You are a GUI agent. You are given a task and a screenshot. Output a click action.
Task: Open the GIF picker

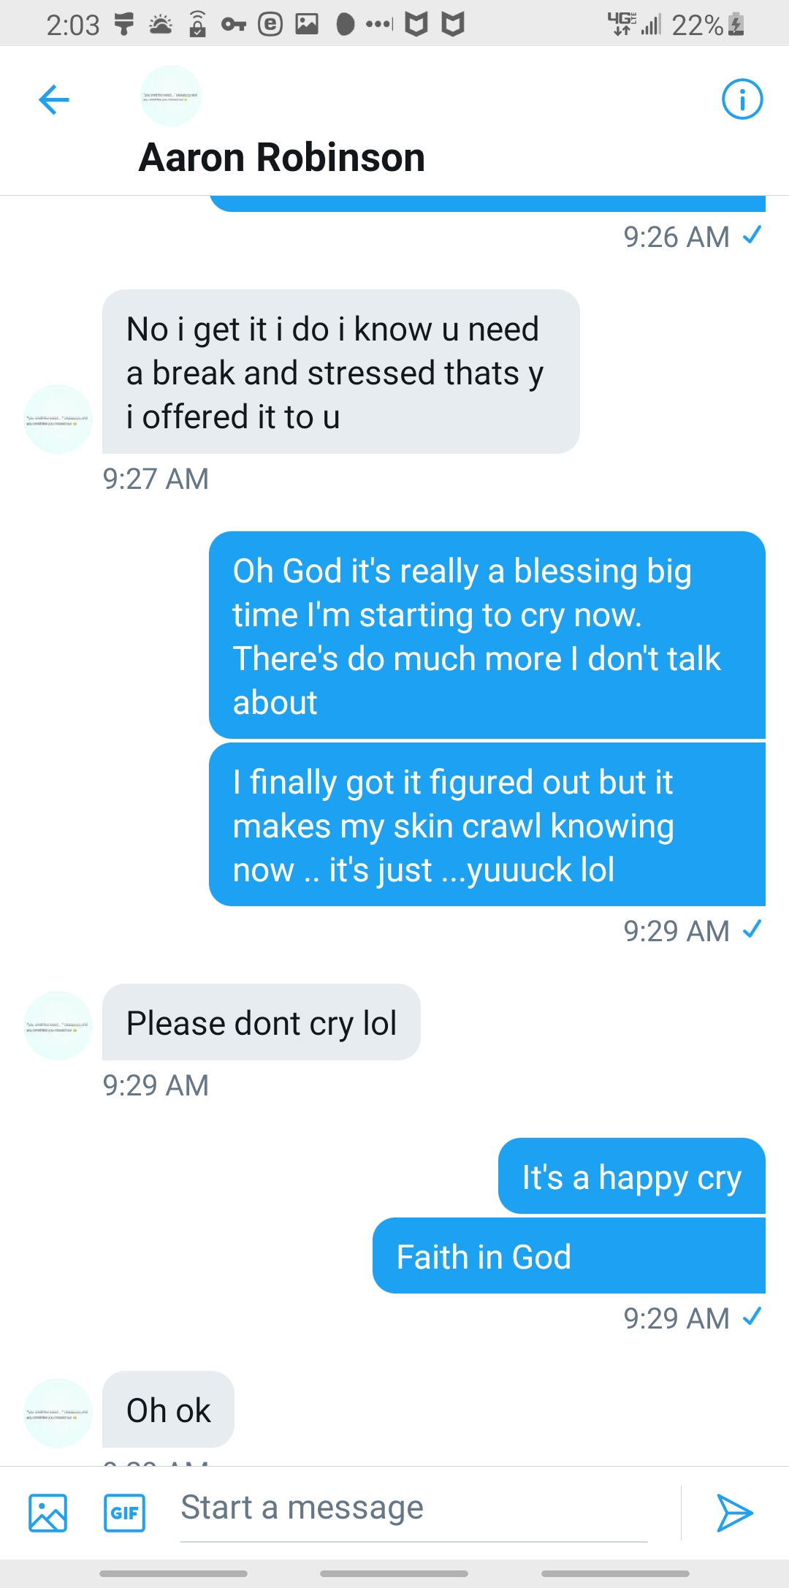point(124,1512)
